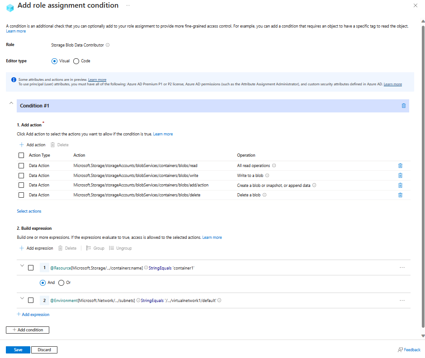Check the select-all Action Type checkbox
The height and width of the screenshot is (358, 425).
tap(21, 155)
